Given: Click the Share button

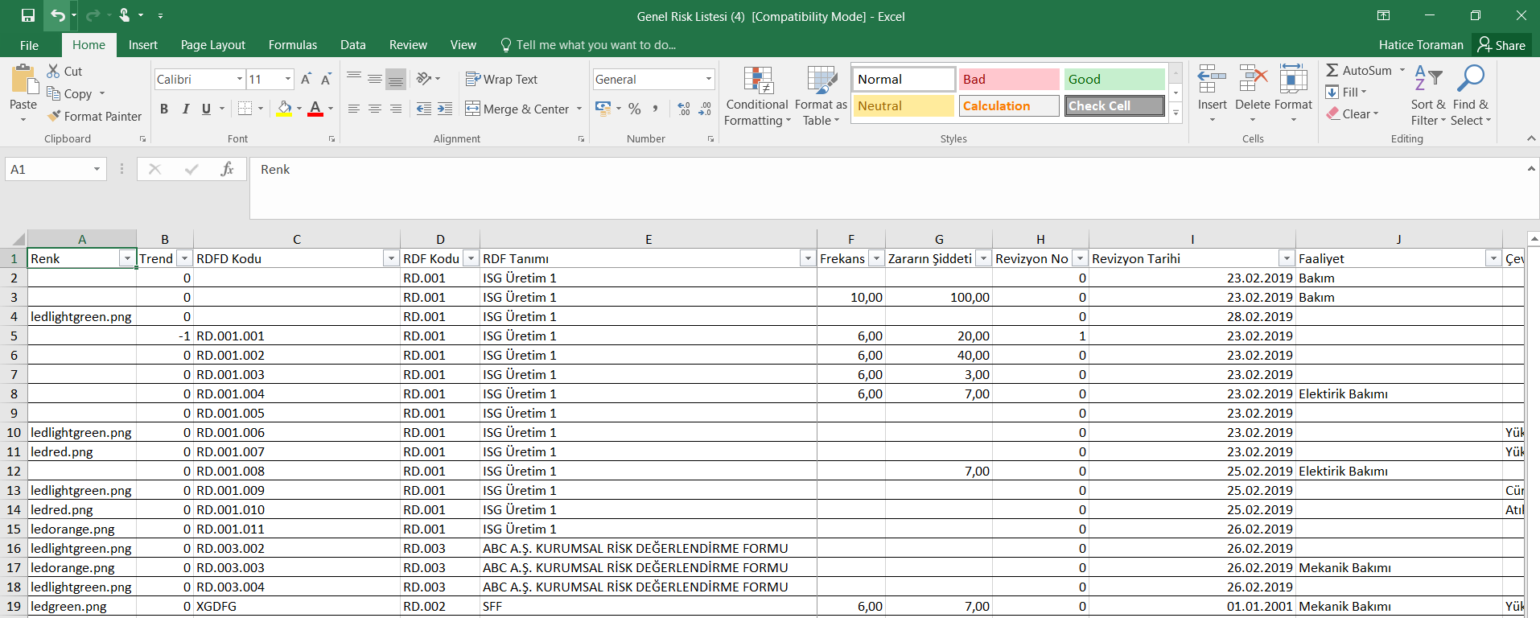Looking at the screenshot, I should (1501, 45).
